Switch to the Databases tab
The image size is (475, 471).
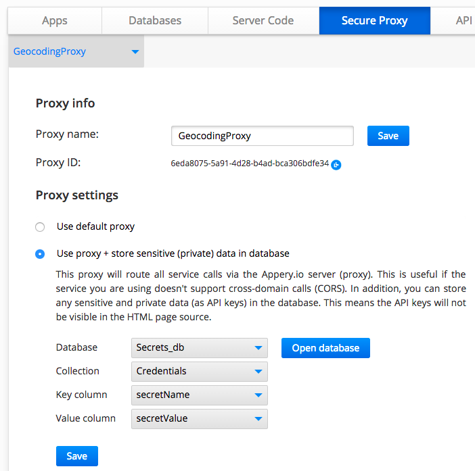point(155,20)
